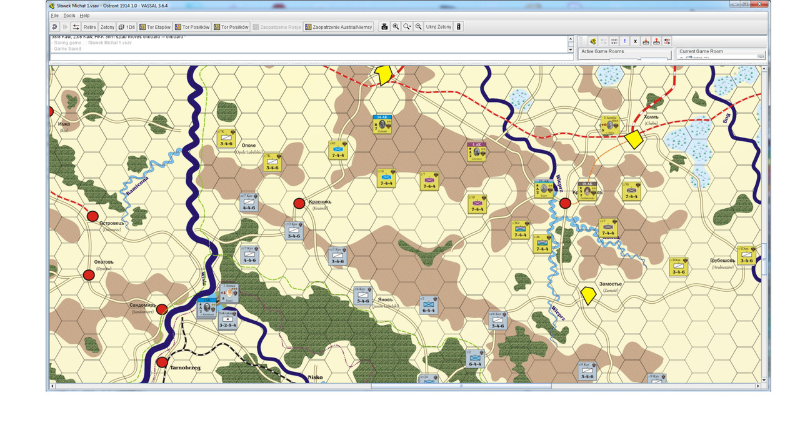Select the 1 Armee counter near Sandomierz
This screenshot has height=425, width=800.
228,292
